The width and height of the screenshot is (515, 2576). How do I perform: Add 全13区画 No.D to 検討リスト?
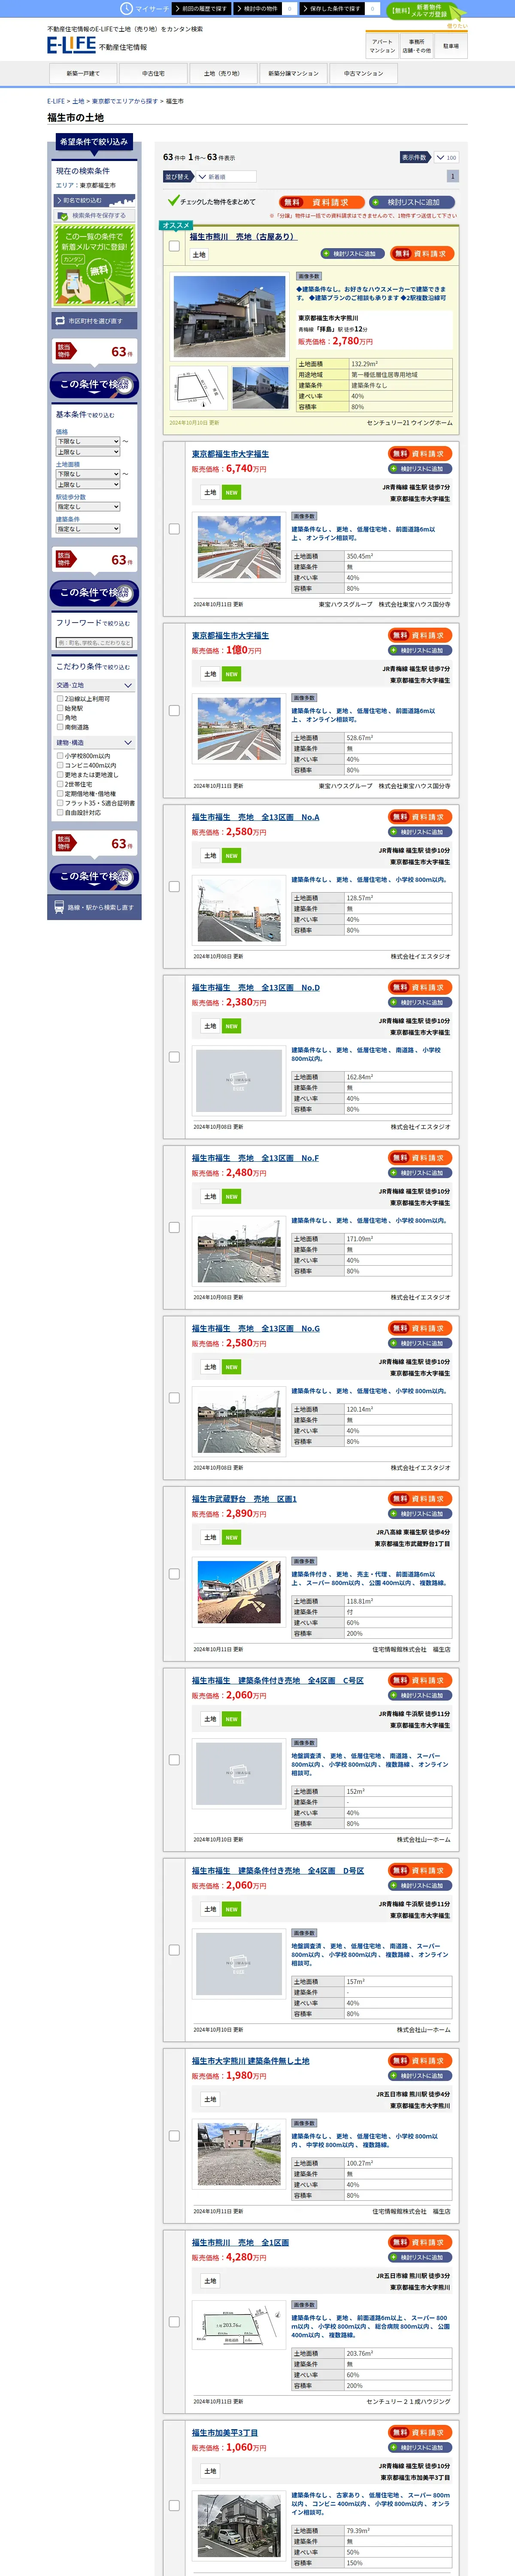[420, 1002]
